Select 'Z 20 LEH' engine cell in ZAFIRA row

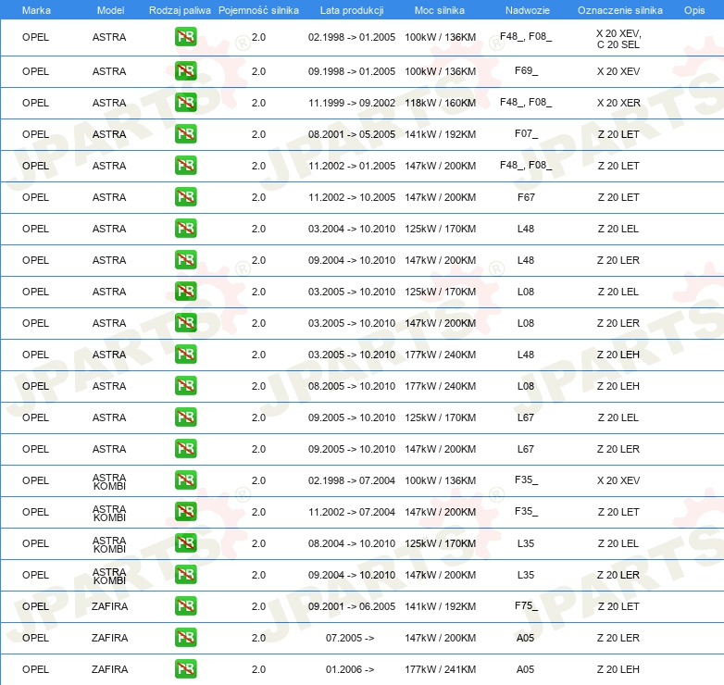[618, 669]
